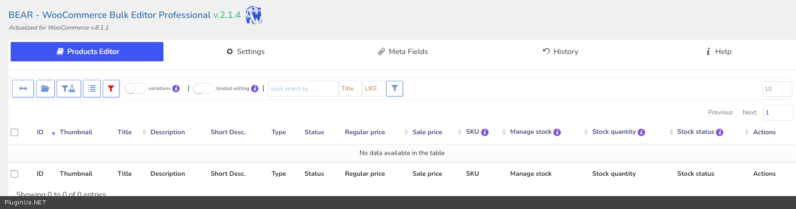Sort the table by Regular price column
This screenshot has height=209, width=796.
point(365,132)
